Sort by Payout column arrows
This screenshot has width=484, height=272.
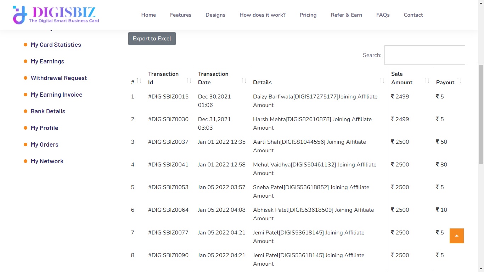(x=459, y=81)
